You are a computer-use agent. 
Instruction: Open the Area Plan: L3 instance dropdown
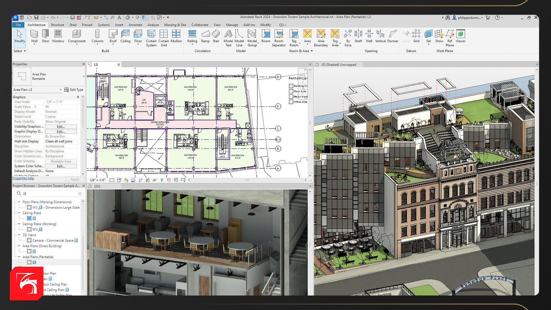(x=60, y=90)
